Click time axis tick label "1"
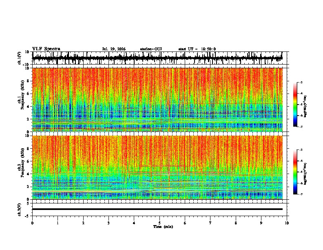Screen dimensions: 323x250 (x=58, y=223)
